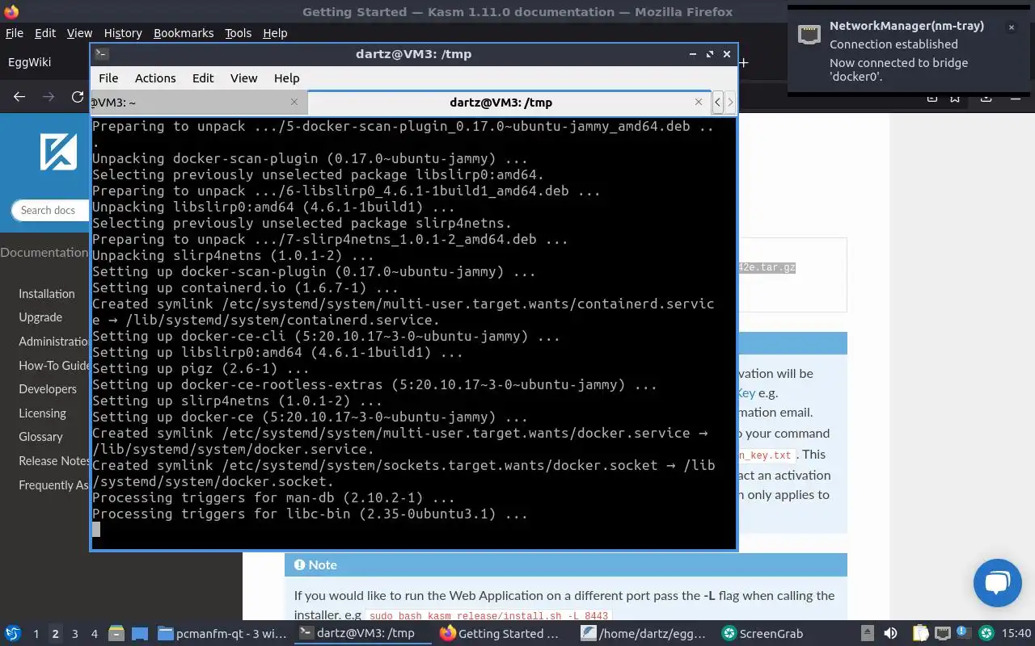Open a new Firefox tab with plus button

pyautogui.click(x=743, y=62)
